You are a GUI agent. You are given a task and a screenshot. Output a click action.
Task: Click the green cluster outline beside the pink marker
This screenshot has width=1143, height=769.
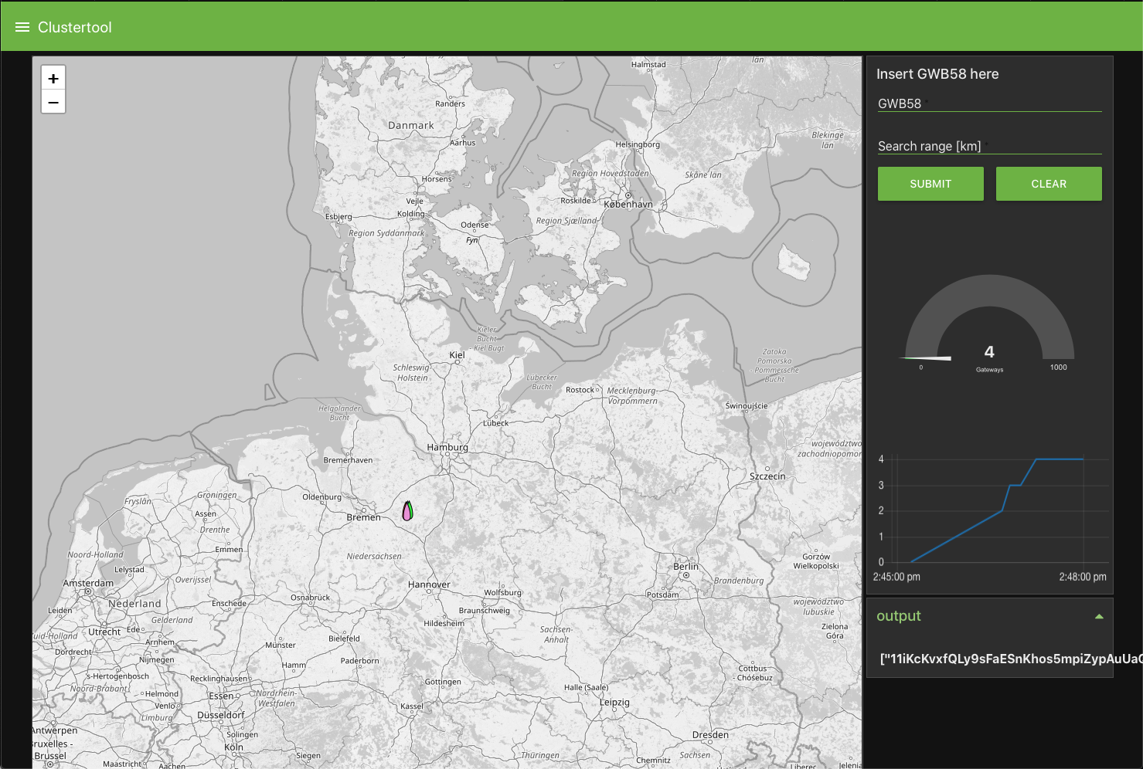click(x=411, y=510)
